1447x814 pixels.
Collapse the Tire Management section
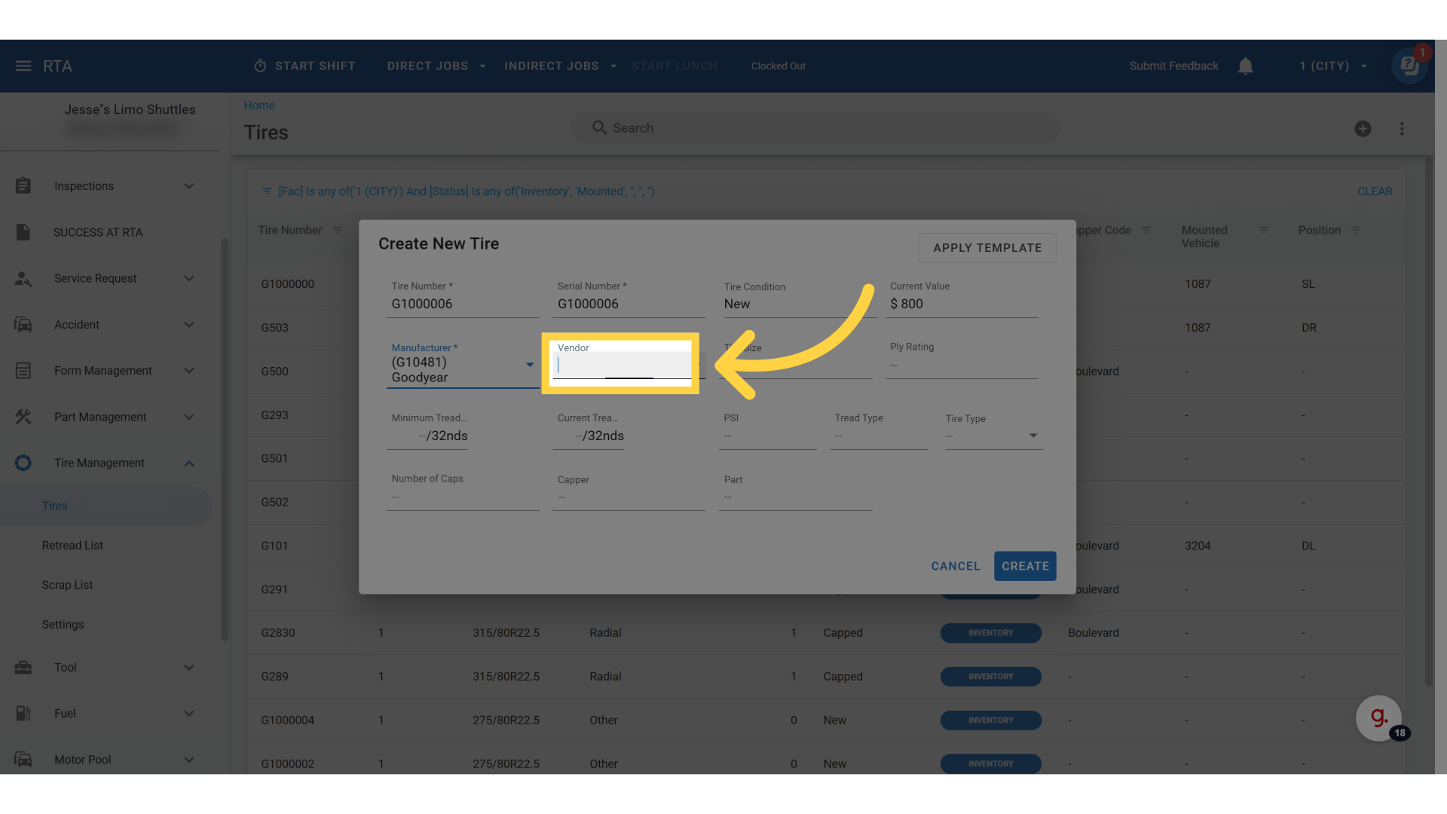[188, 463]
